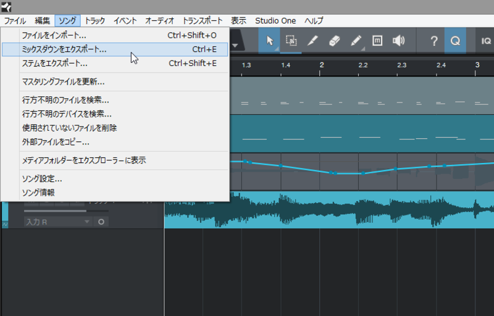
Task: Click timeline ruler at position 2.2
Action: pos(363,65)
